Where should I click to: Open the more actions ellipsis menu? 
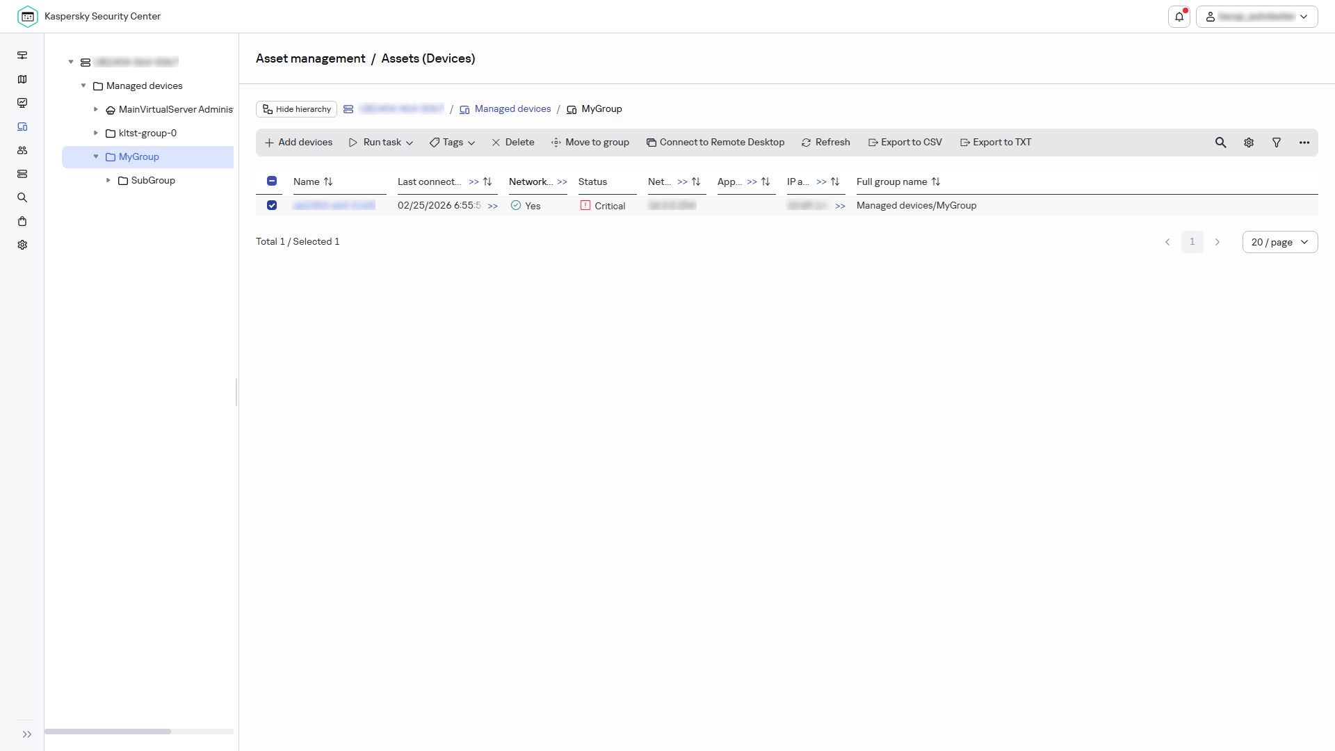(1304, 143)
